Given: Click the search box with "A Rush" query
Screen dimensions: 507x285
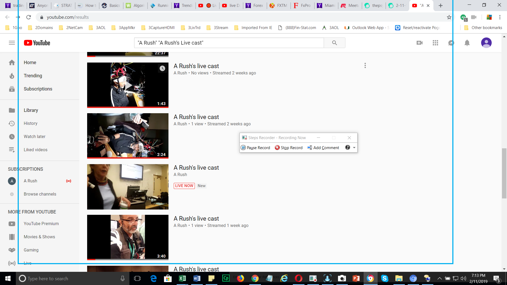Looking at the screenshot, I should pos(229,43).
